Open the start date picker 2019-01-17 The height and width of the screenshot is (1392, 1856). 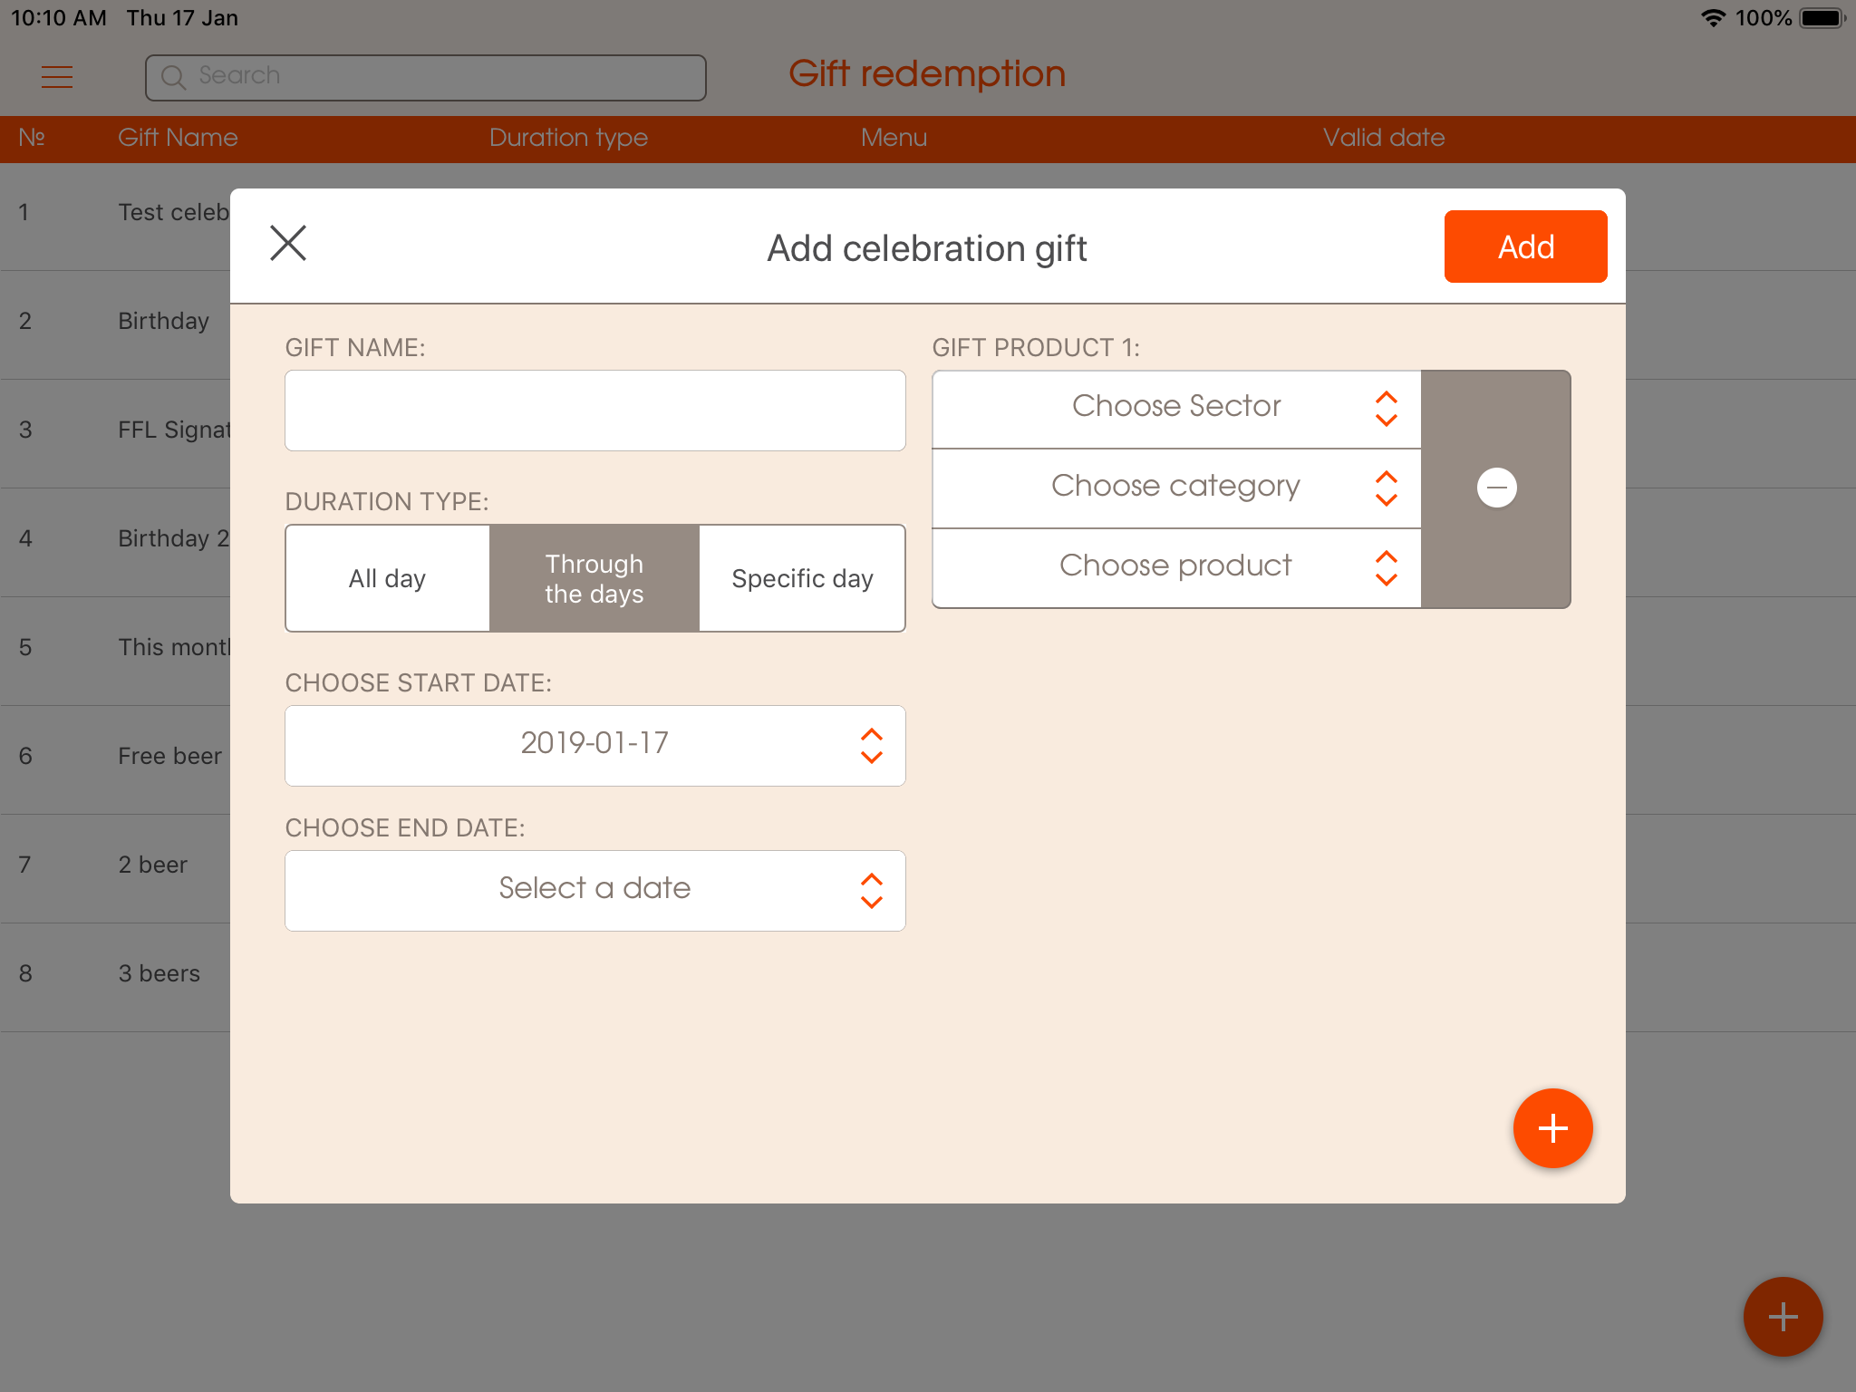tap(594, 746)
